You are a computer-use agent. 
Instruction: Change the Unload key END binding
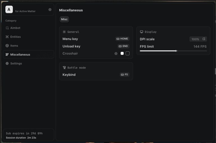click(123, 46)
